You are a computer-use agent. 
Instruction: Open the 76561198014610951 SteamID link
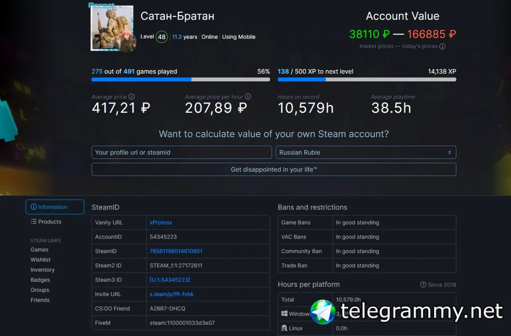176,251
